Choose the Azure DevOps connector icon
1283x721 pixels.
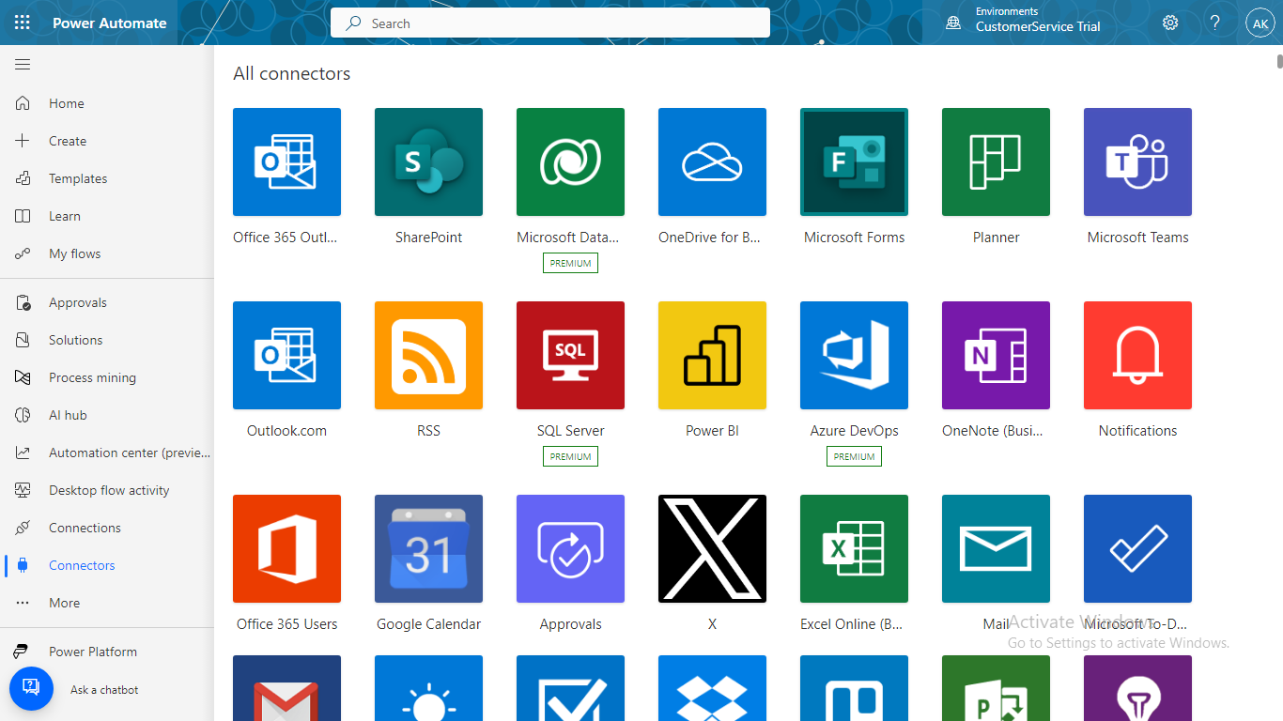854,356
